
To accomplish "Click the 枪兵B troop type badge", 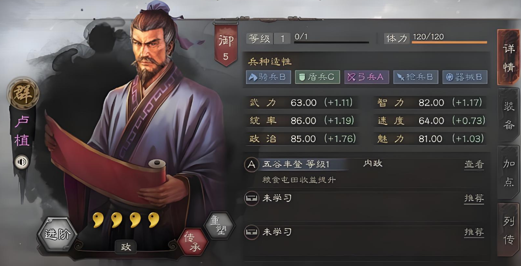I will (x=416, y=77).
